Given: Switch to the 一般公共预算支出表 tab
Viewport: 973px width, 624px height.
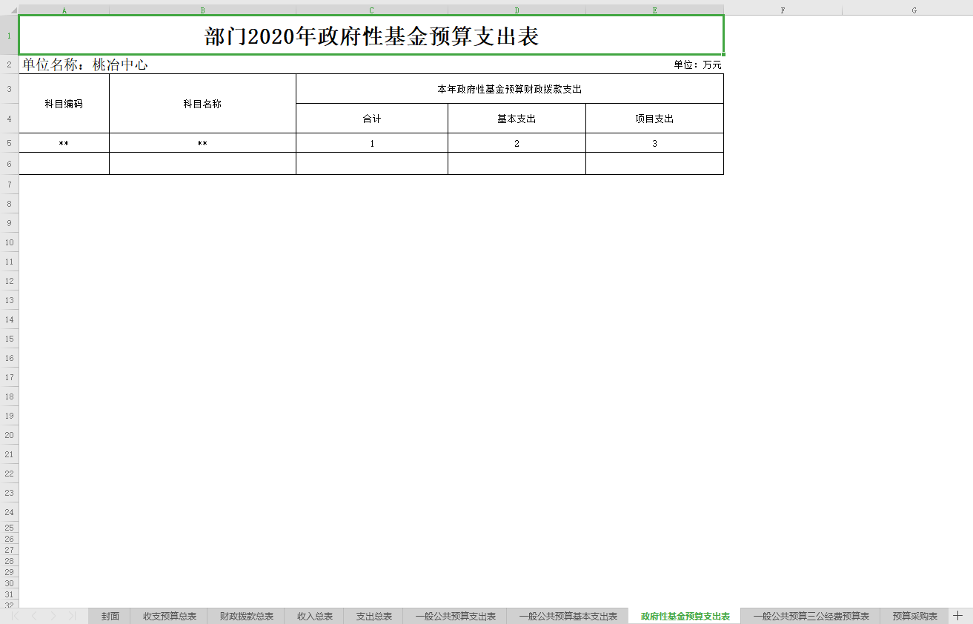Looking at the screenshot, I should 455,616.
